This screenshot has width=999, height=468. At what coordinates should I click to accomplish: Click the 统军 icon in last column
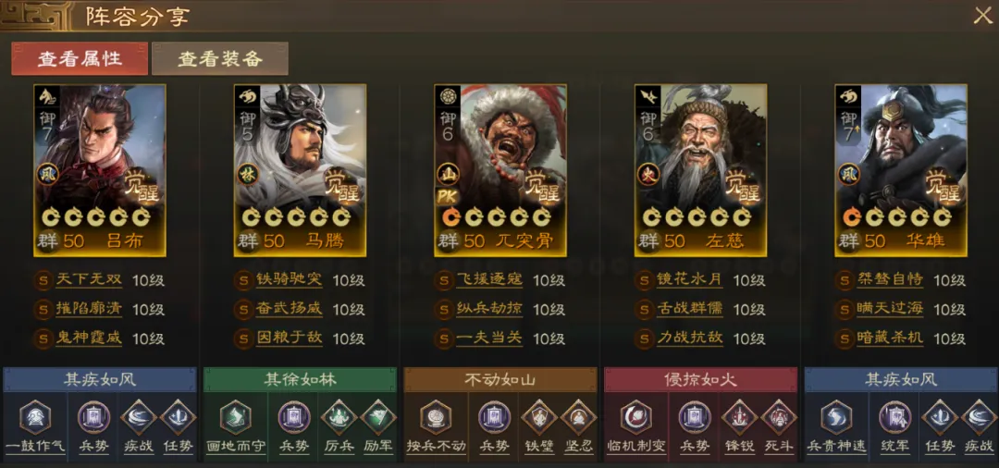(x=894, y=418)
